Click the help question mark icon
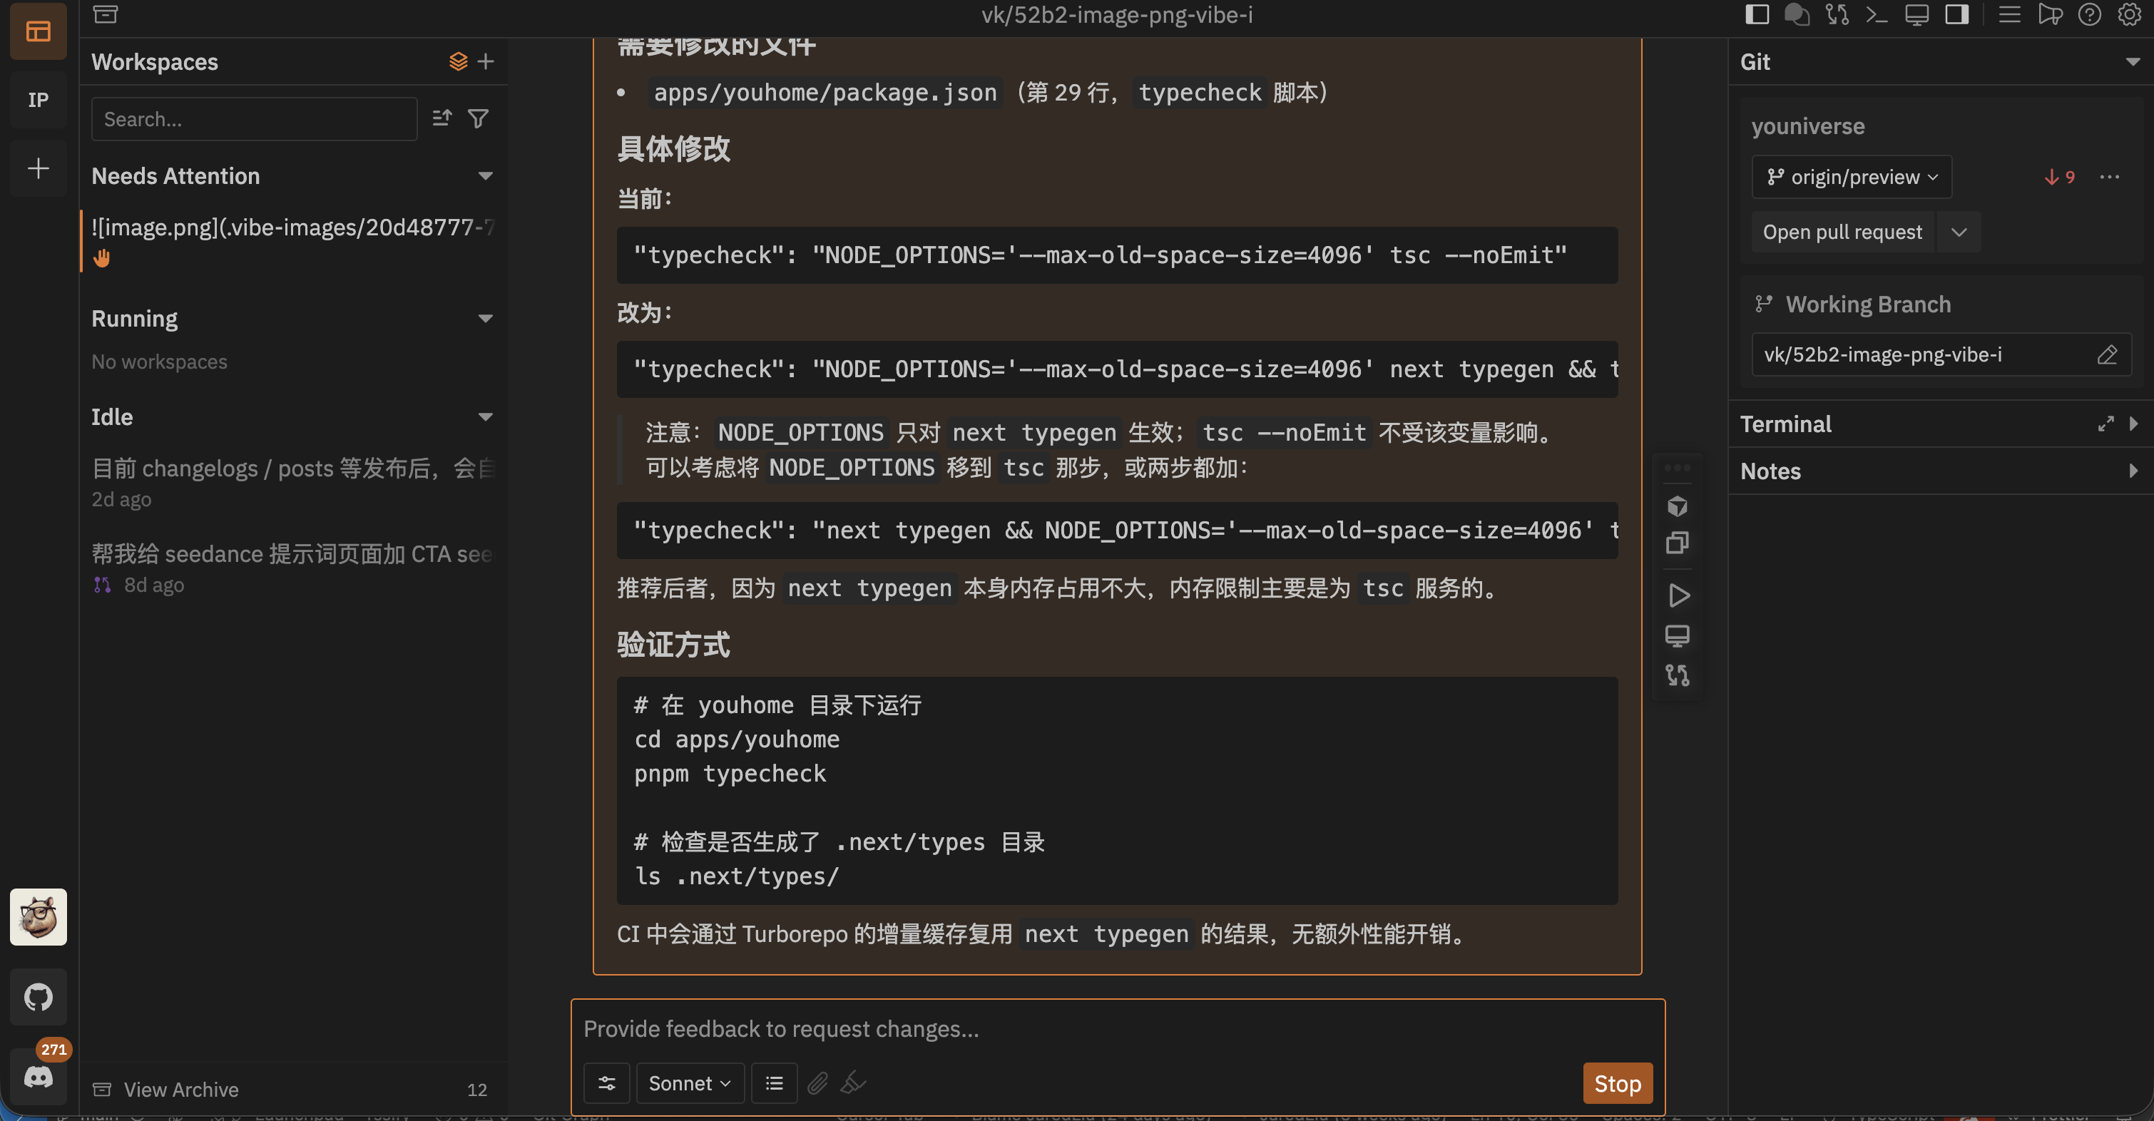Screen dimensions: 2154x1121 click(x=2089, y=15)
